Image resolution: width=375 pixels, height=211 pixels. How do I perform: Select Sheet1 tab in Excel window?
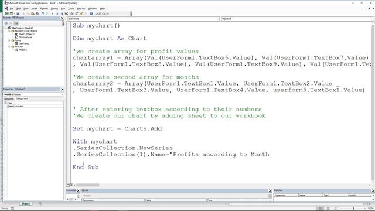(26, 204)
